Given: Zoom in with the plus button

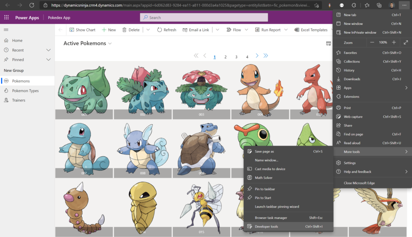Looking at the screenshot, I should pyautogui.click(x=394, y=42).
